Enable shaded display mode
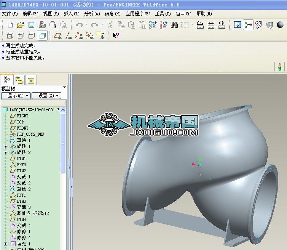 pyautogui.click(x=42, y=35)
